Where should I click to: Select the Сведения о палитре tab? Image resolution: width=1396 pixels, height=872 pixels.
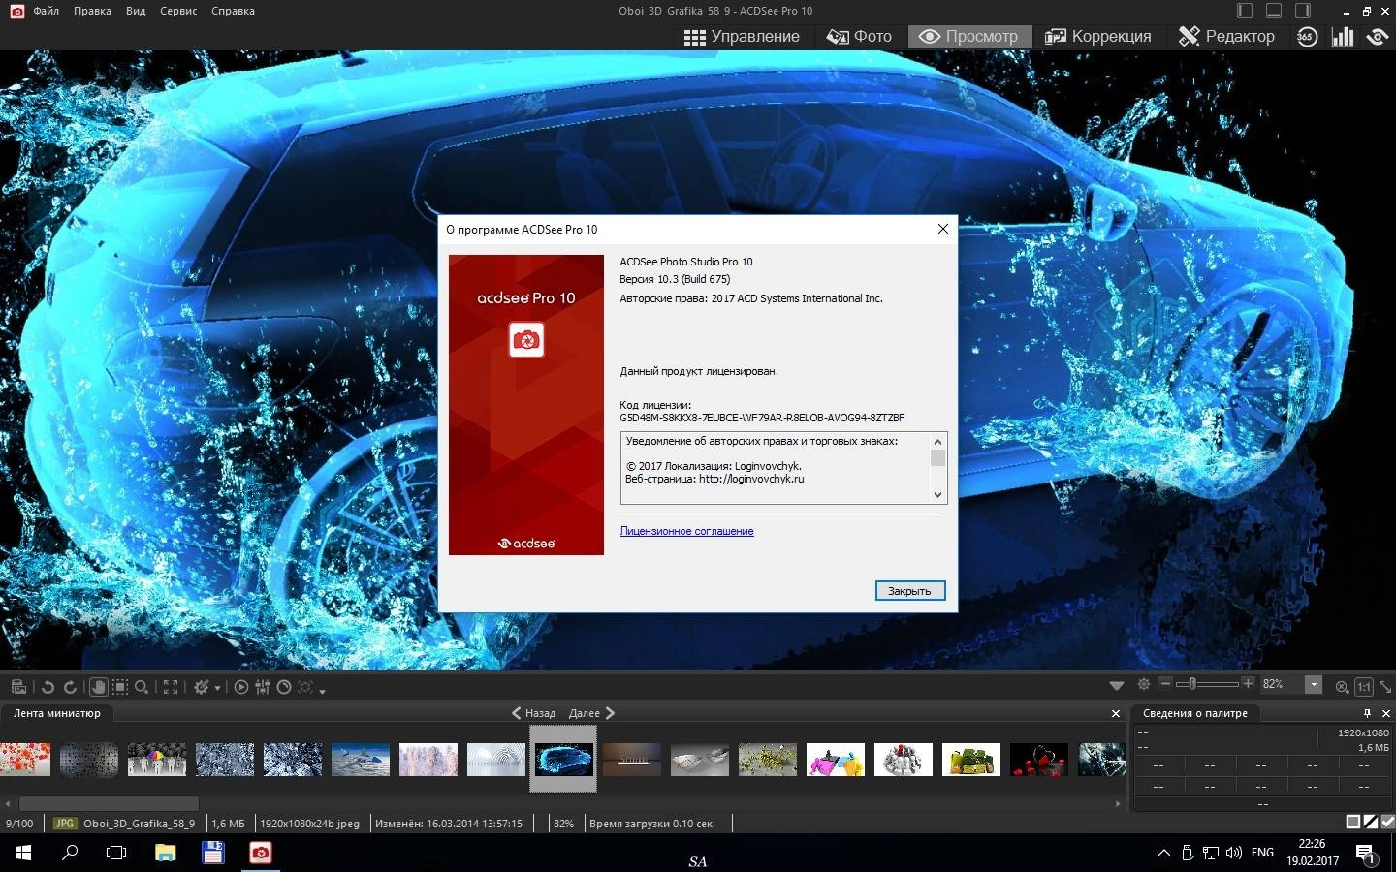pyautogui.click(x=1195, y=713)
